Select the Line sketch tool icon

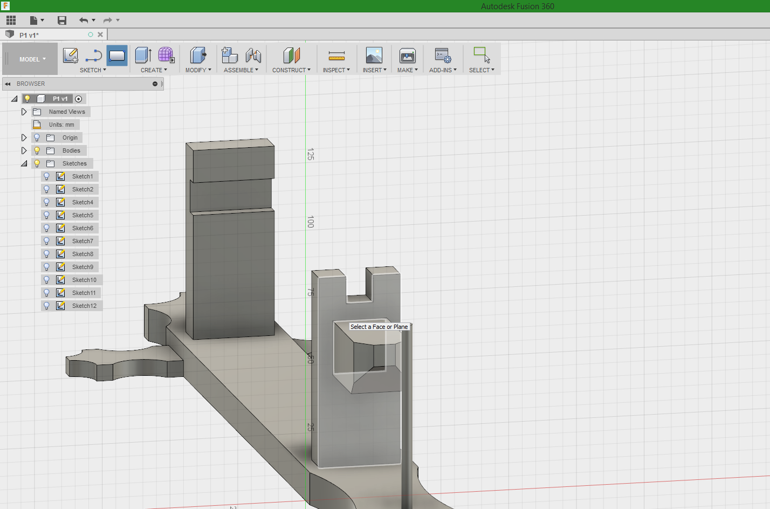(x=94, y=55)
